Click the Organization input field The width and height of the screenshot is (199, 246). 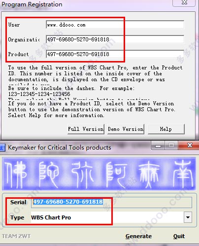(115, 39)
